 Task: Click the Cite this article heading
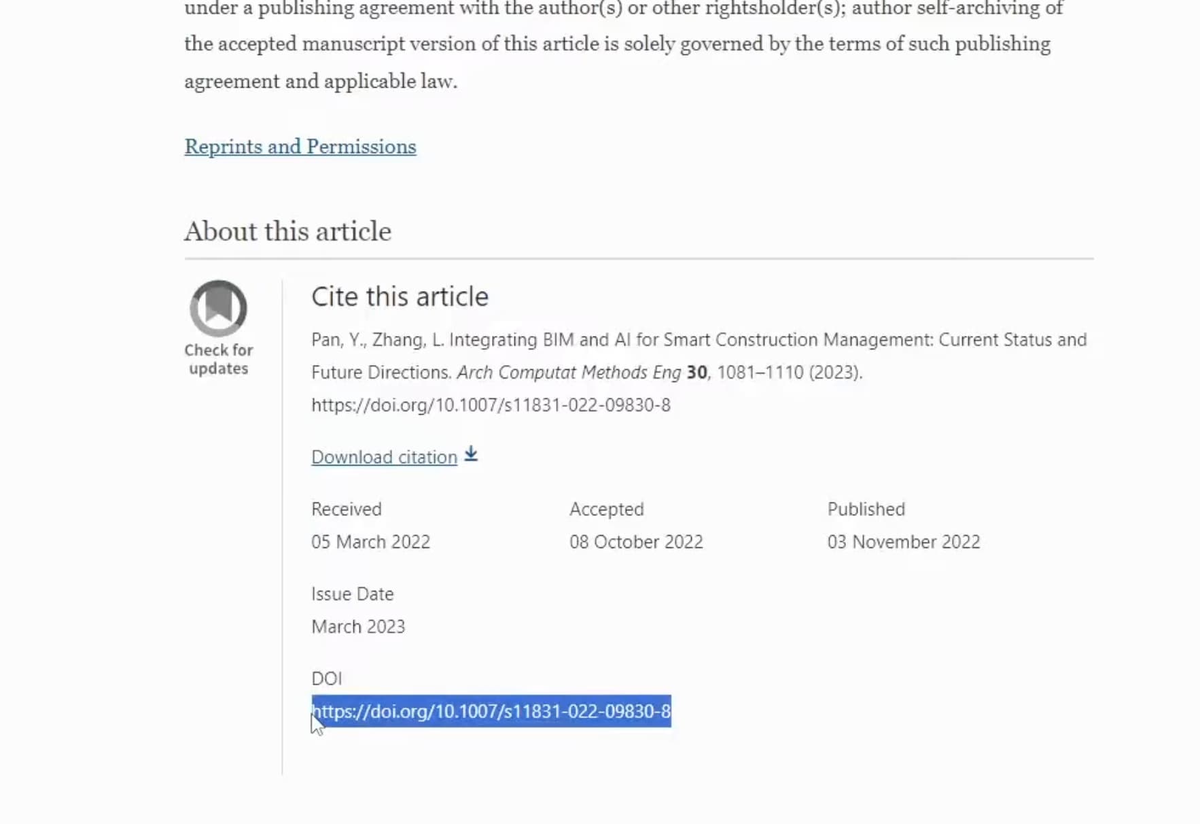400,297
